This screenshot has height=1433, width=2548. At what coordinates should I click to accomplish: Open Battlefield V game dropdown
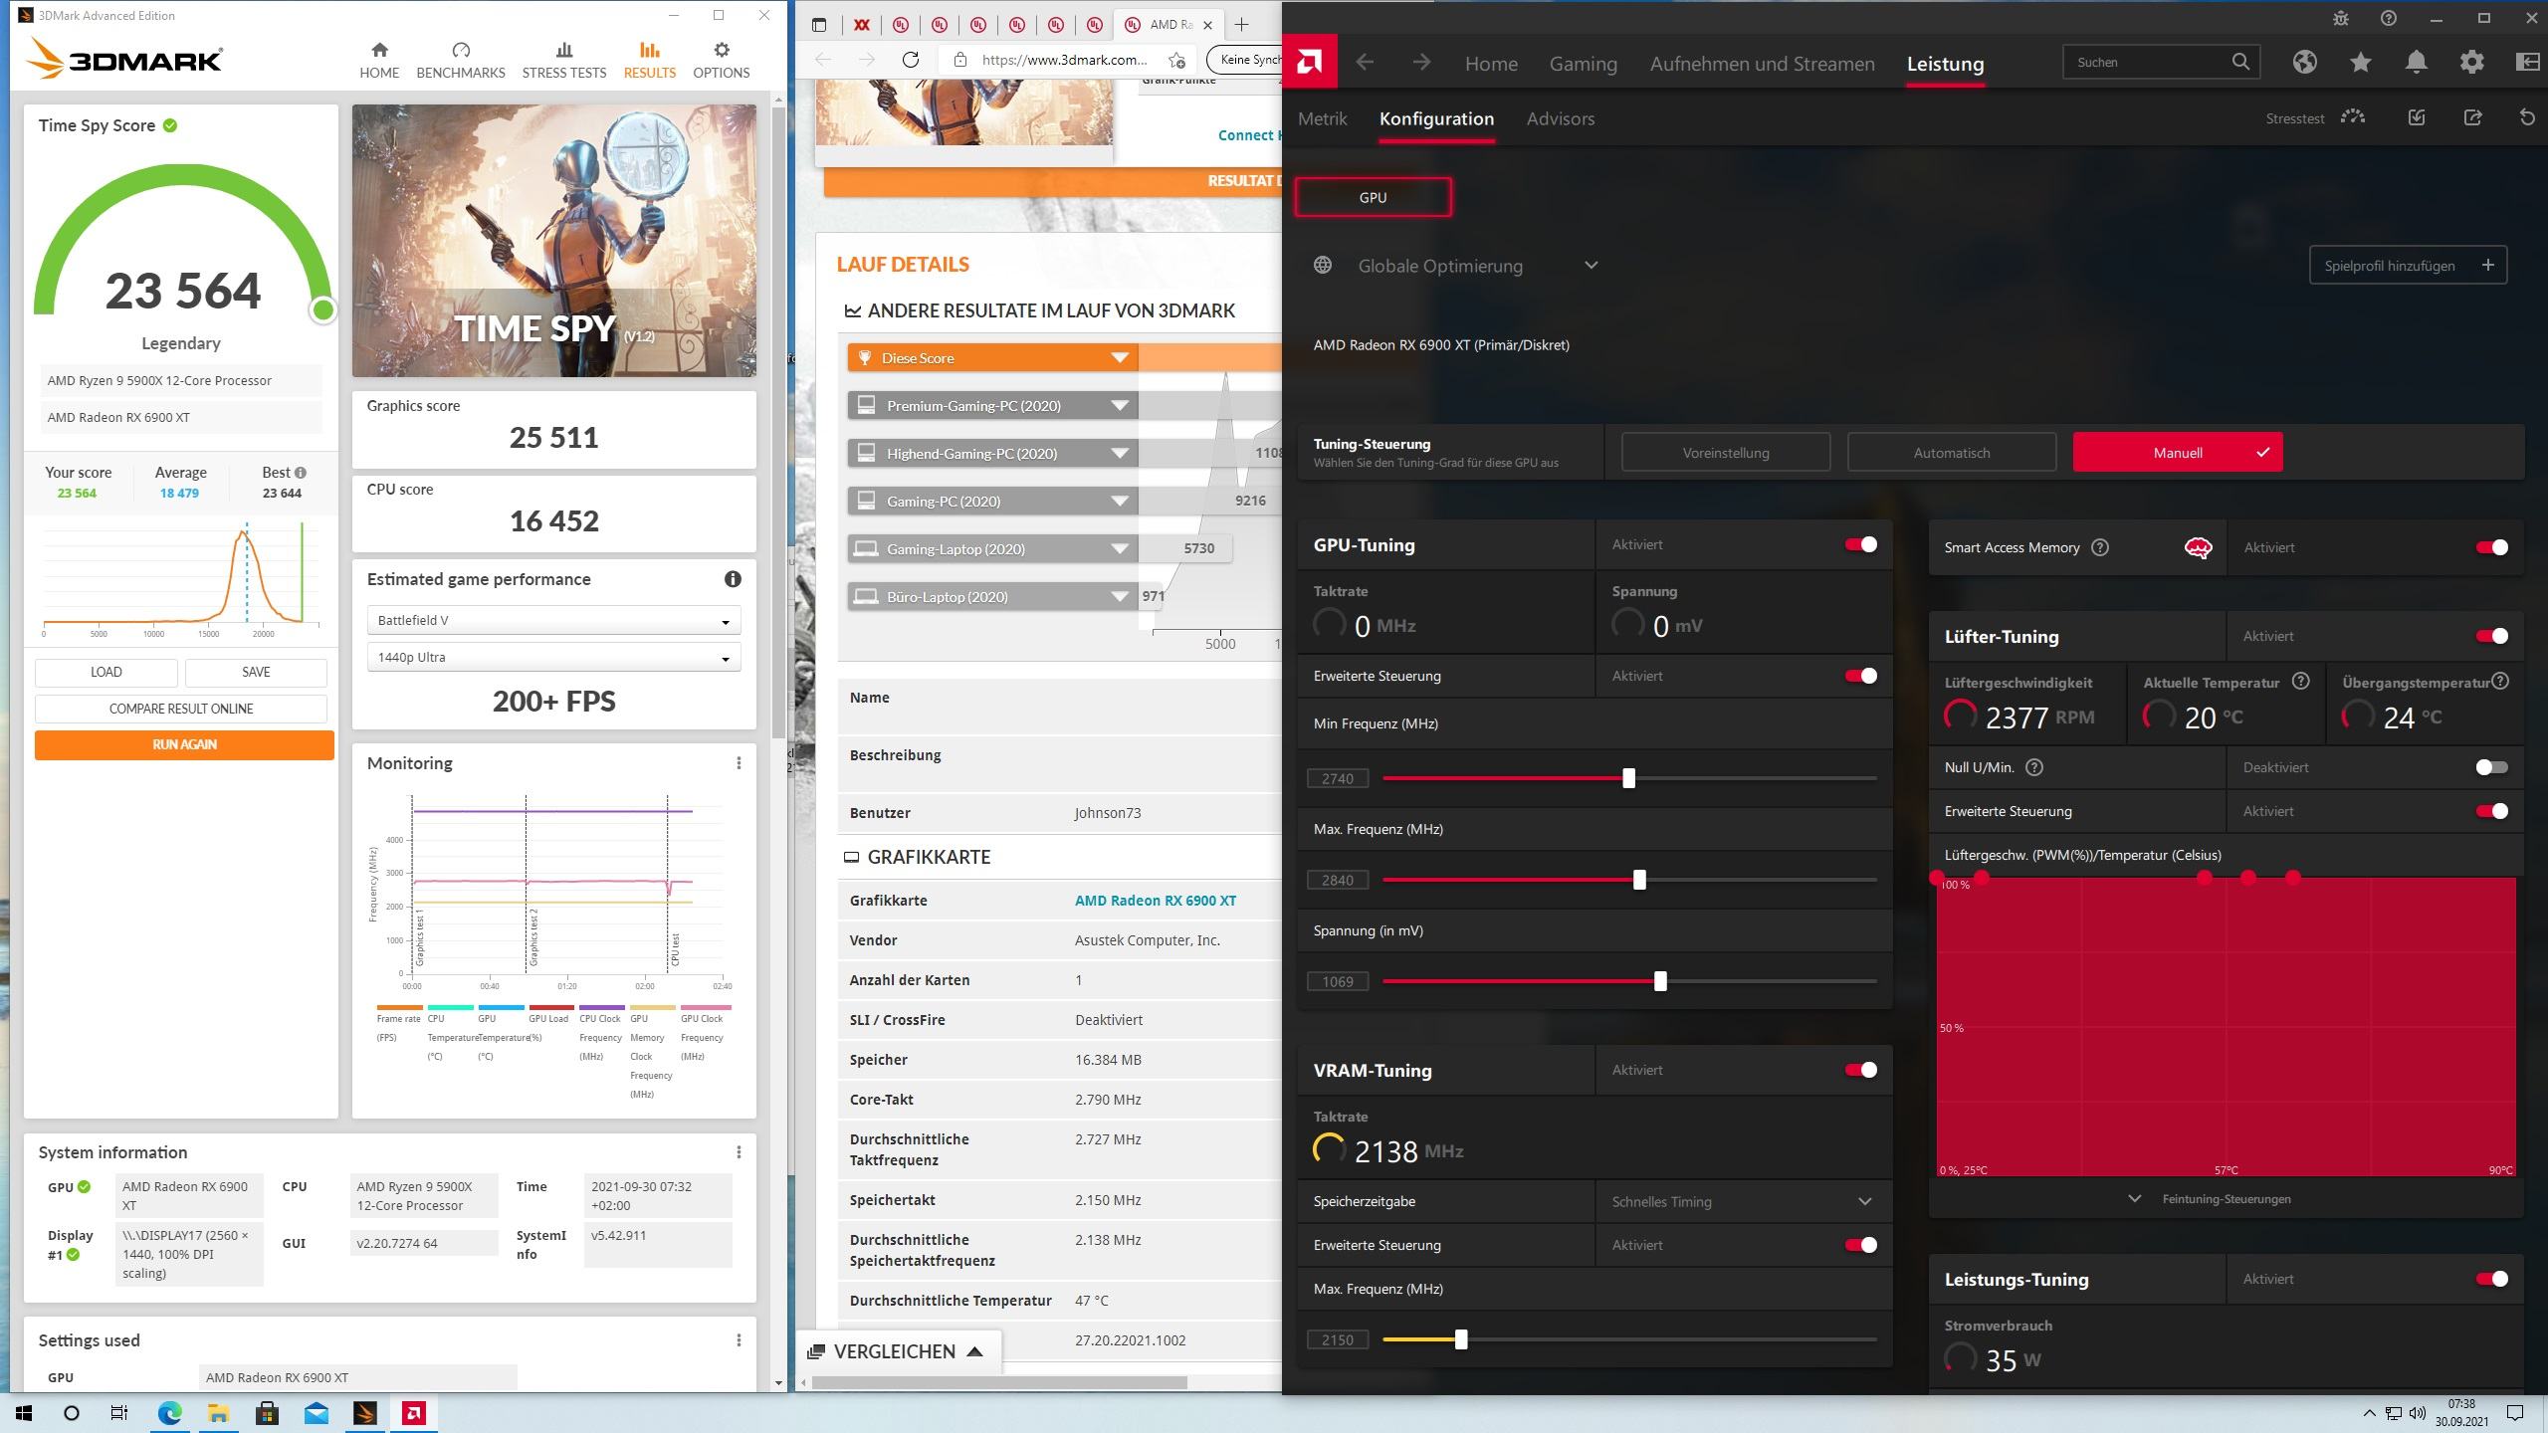coord(553,620)
